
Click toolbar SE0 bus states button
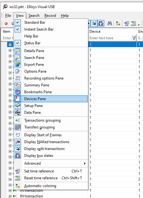point(101,23)
